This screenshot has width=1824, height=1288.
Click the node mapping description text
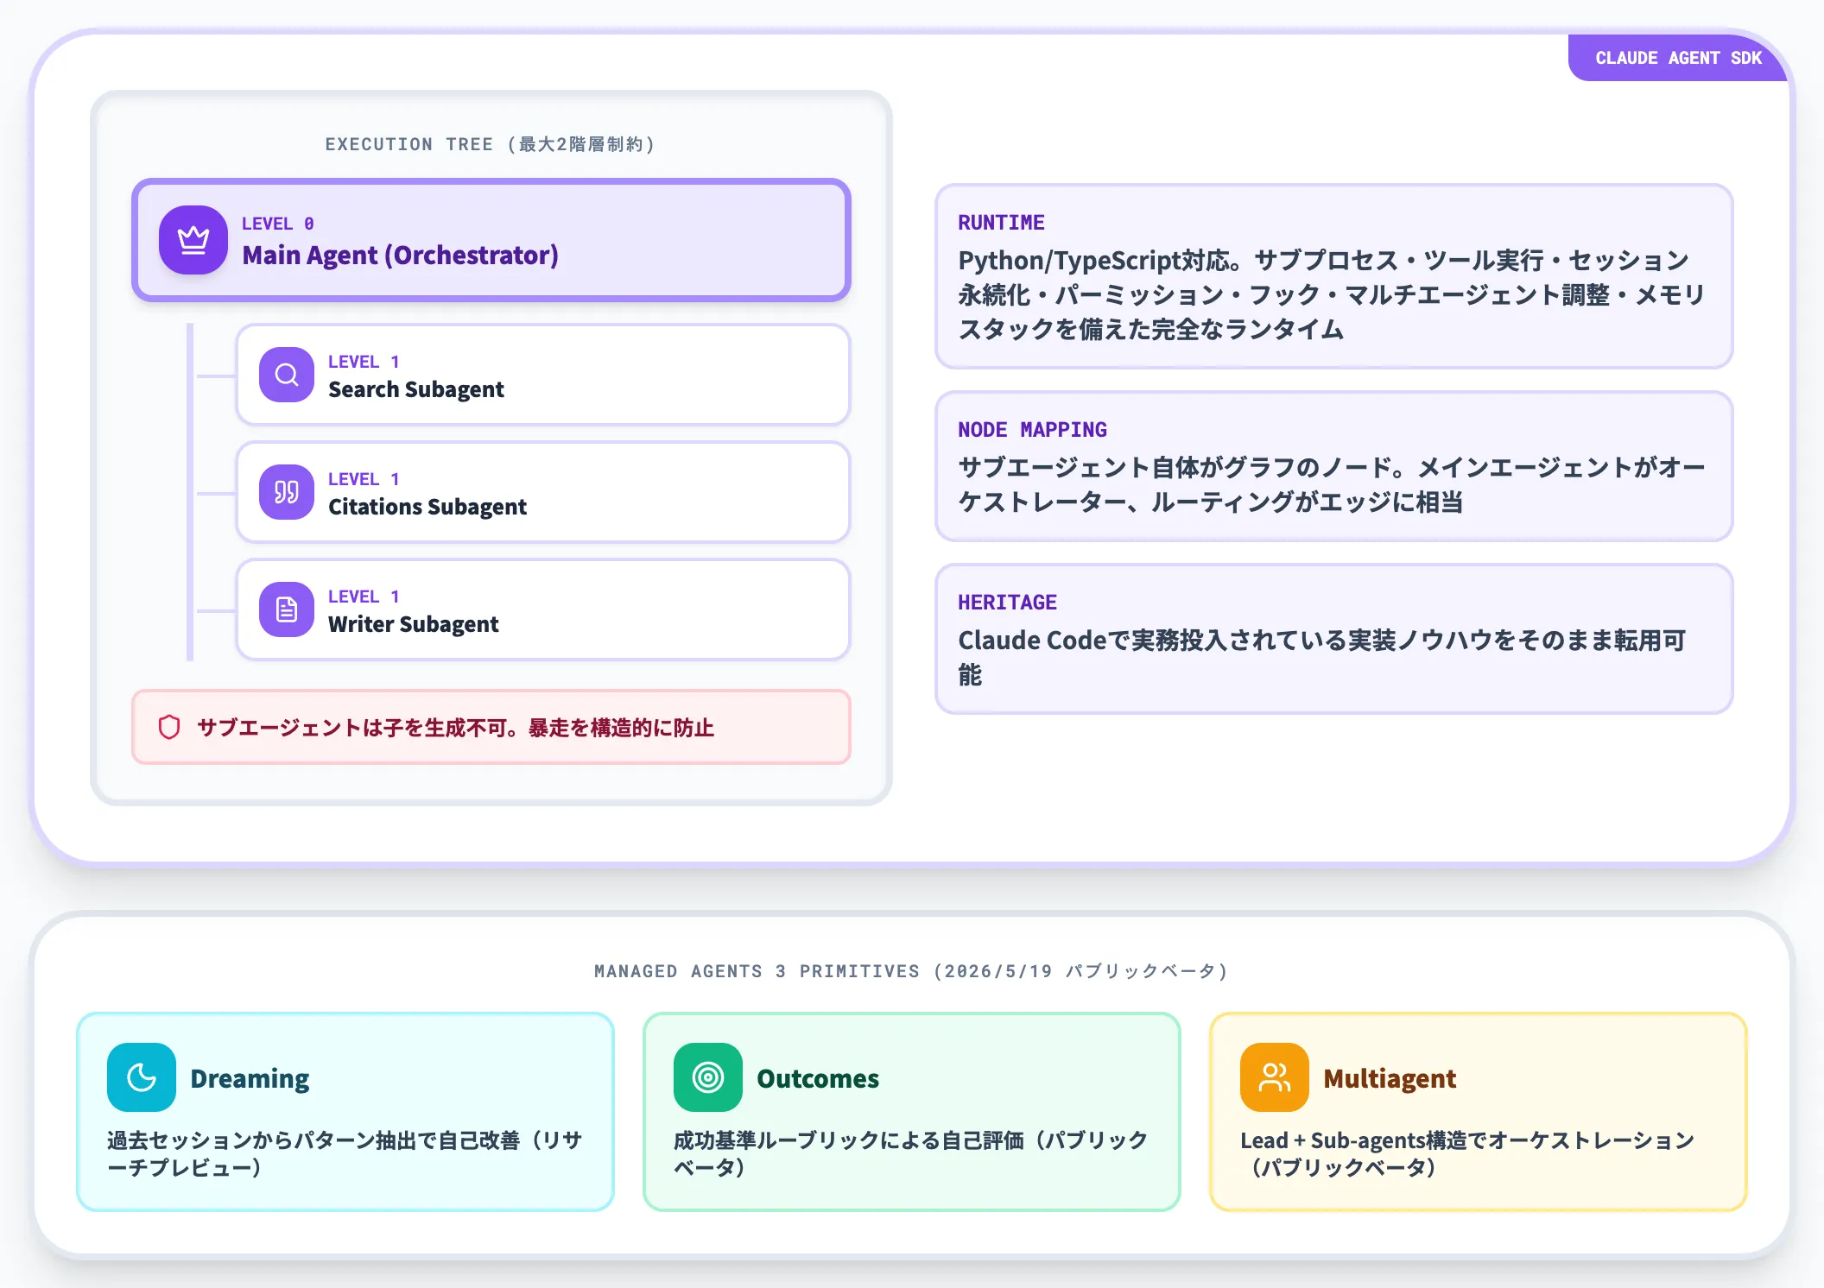pos(1331,484)
